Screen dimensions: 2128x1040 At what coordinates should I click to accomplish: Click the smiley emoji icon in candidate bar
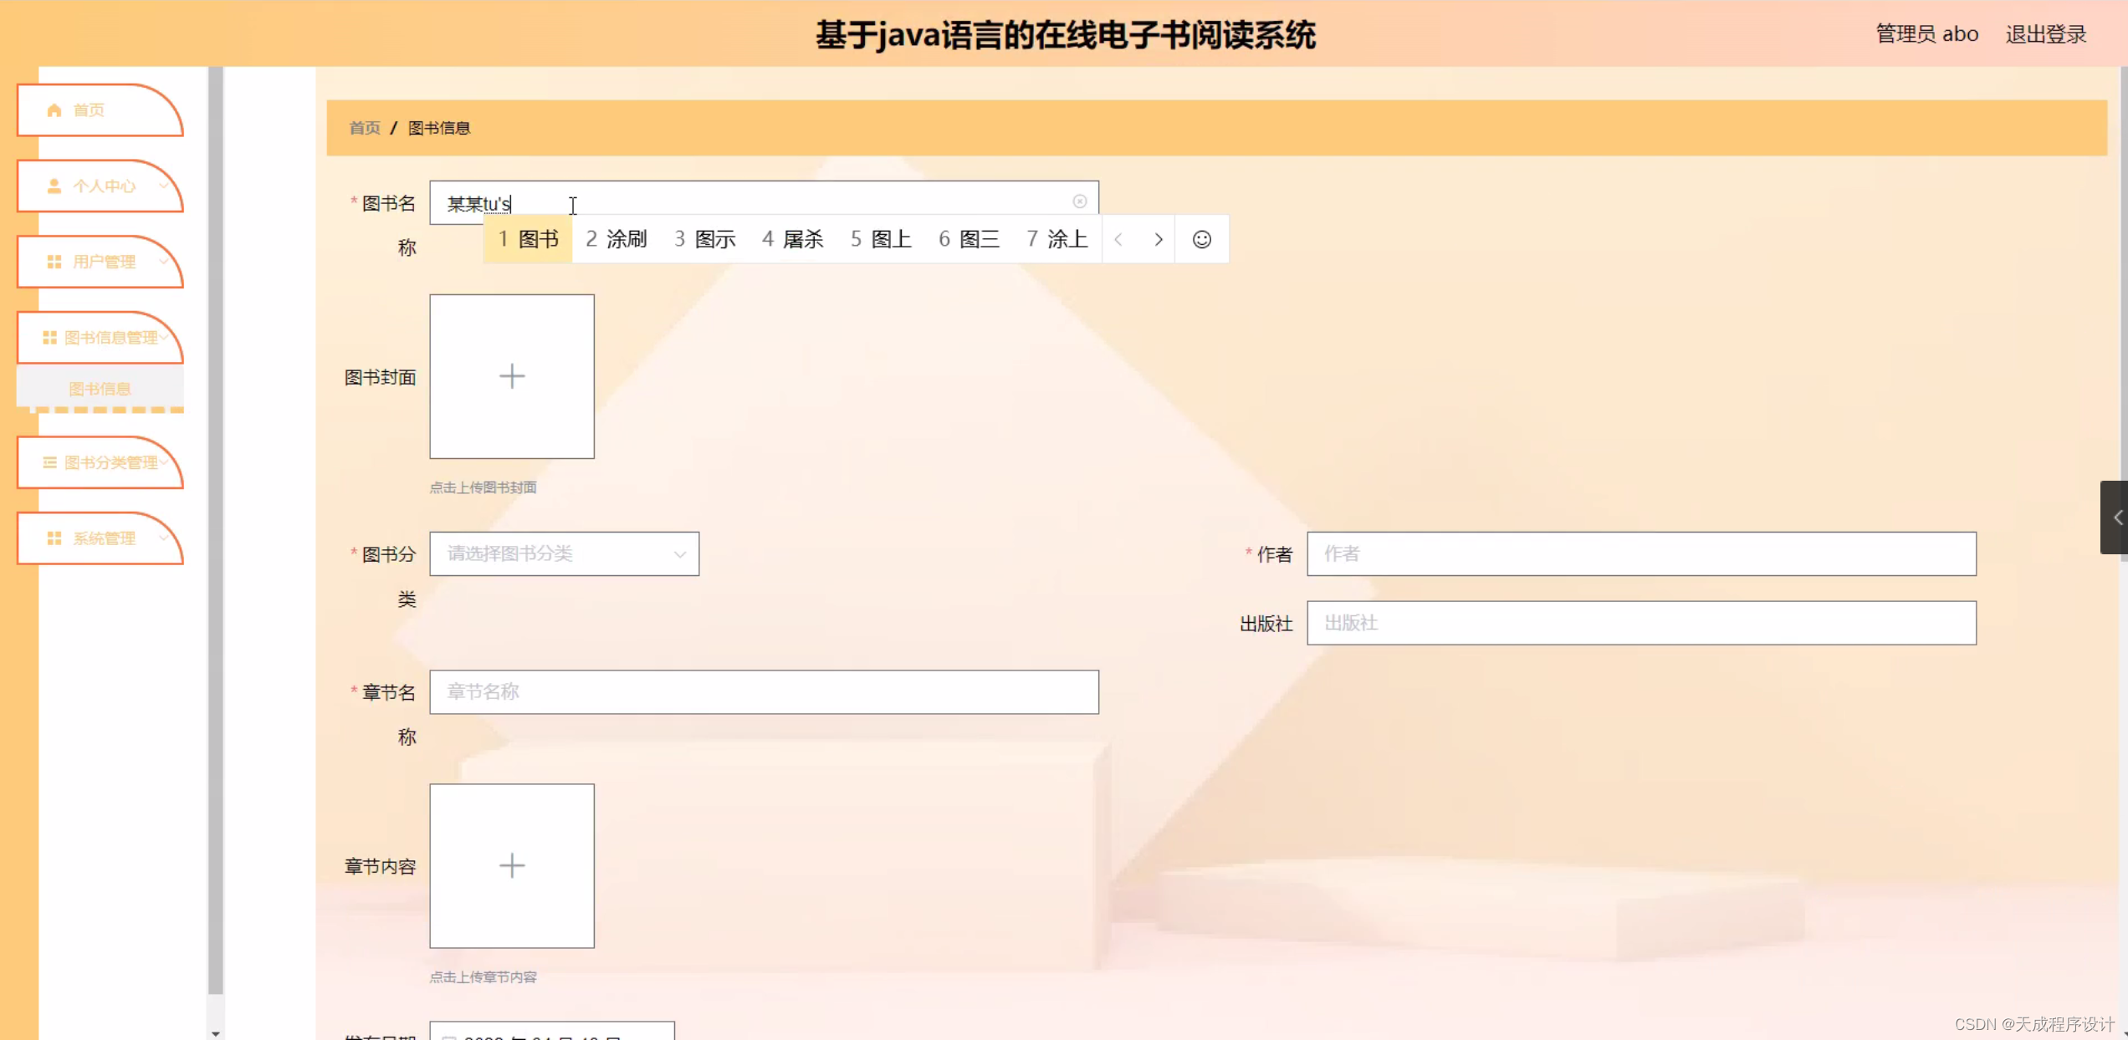click(x=1202, y=239)
